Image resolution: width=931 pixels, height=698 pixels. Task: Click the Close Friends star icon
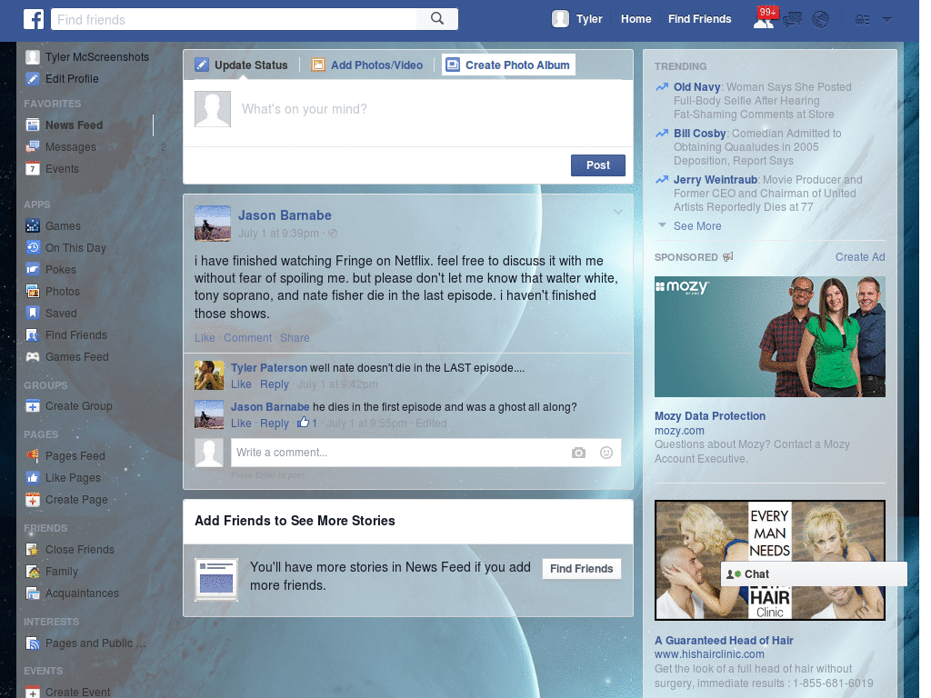(x=33, y=550)
